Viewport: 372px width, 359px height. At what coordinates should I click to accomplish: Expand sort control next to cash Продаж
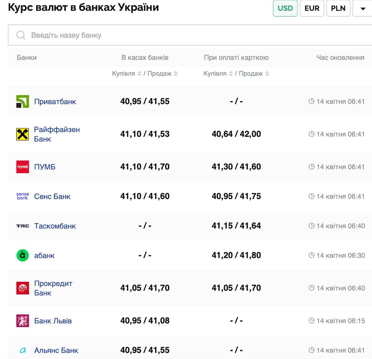pyautogui.click(x=176, y=74)
